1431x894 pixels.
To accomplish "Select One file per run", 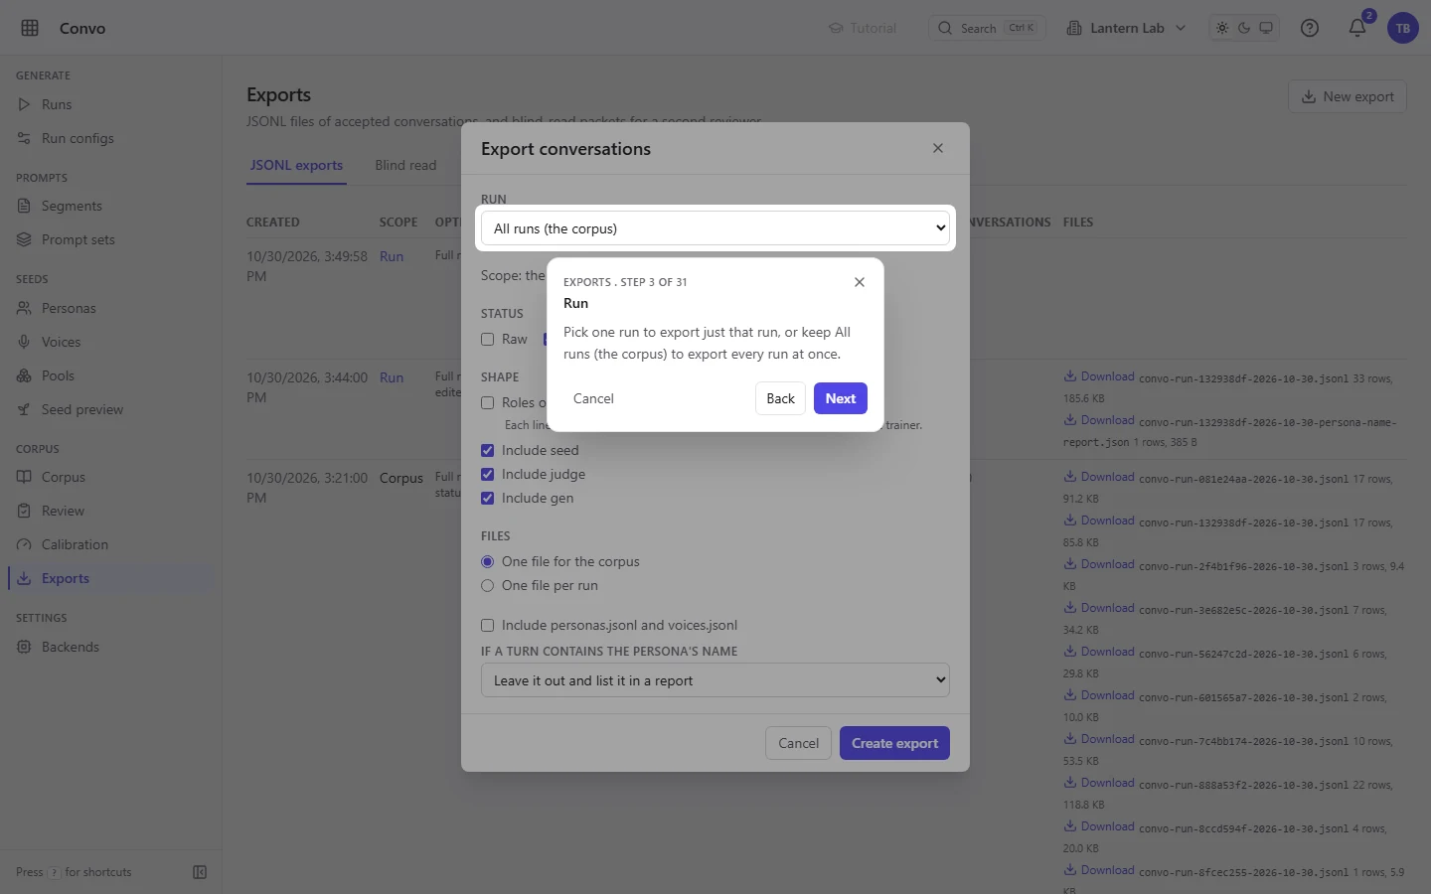I will [x=488, y=586].
